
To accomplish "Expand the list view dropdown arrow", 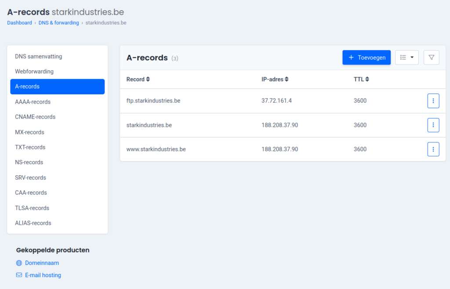I will tap(411, 57).
